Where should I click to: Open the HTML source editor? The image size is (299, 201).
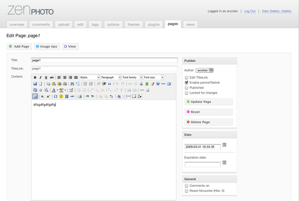[x=163, y=84]
